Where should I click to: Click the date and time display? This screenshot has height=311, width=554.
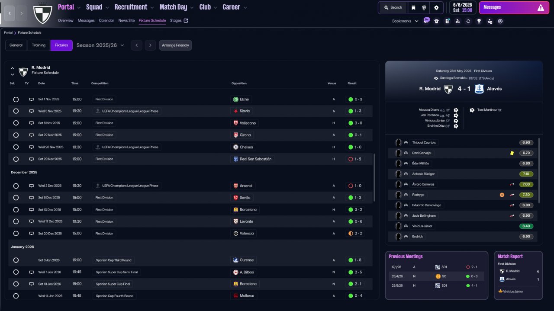click(x=463, y=7)
